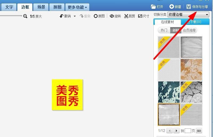
Task: Switch to the 场景 tab
Action: tap(41, 7)
